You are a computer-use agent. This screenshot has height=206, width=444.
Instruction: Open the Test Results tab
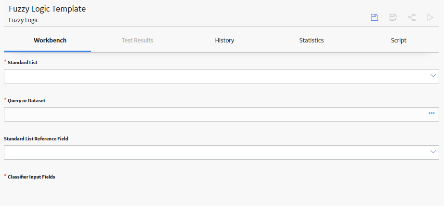pos(137,41)
